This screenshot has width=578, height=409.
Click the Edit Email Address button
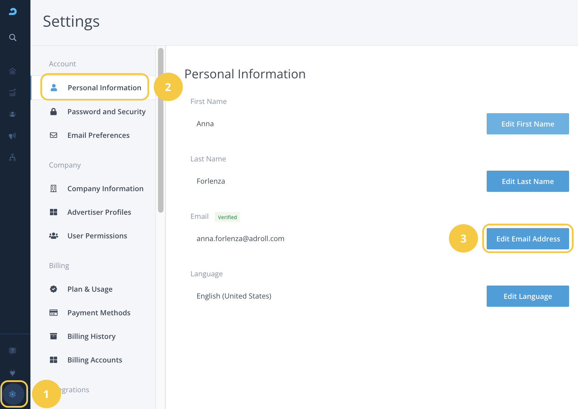[528, 239]
